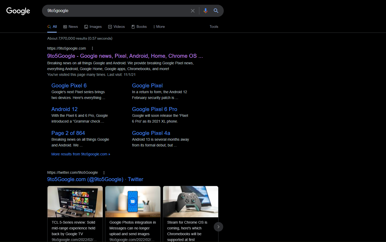Open the TCL 5-Series review thumbnail
This screenshot has height=242, width=386.
tap(75, 202)
